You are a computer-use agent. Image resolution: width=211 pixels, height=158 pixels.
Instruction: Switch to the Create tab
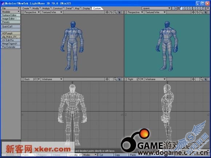pos(26,8)
